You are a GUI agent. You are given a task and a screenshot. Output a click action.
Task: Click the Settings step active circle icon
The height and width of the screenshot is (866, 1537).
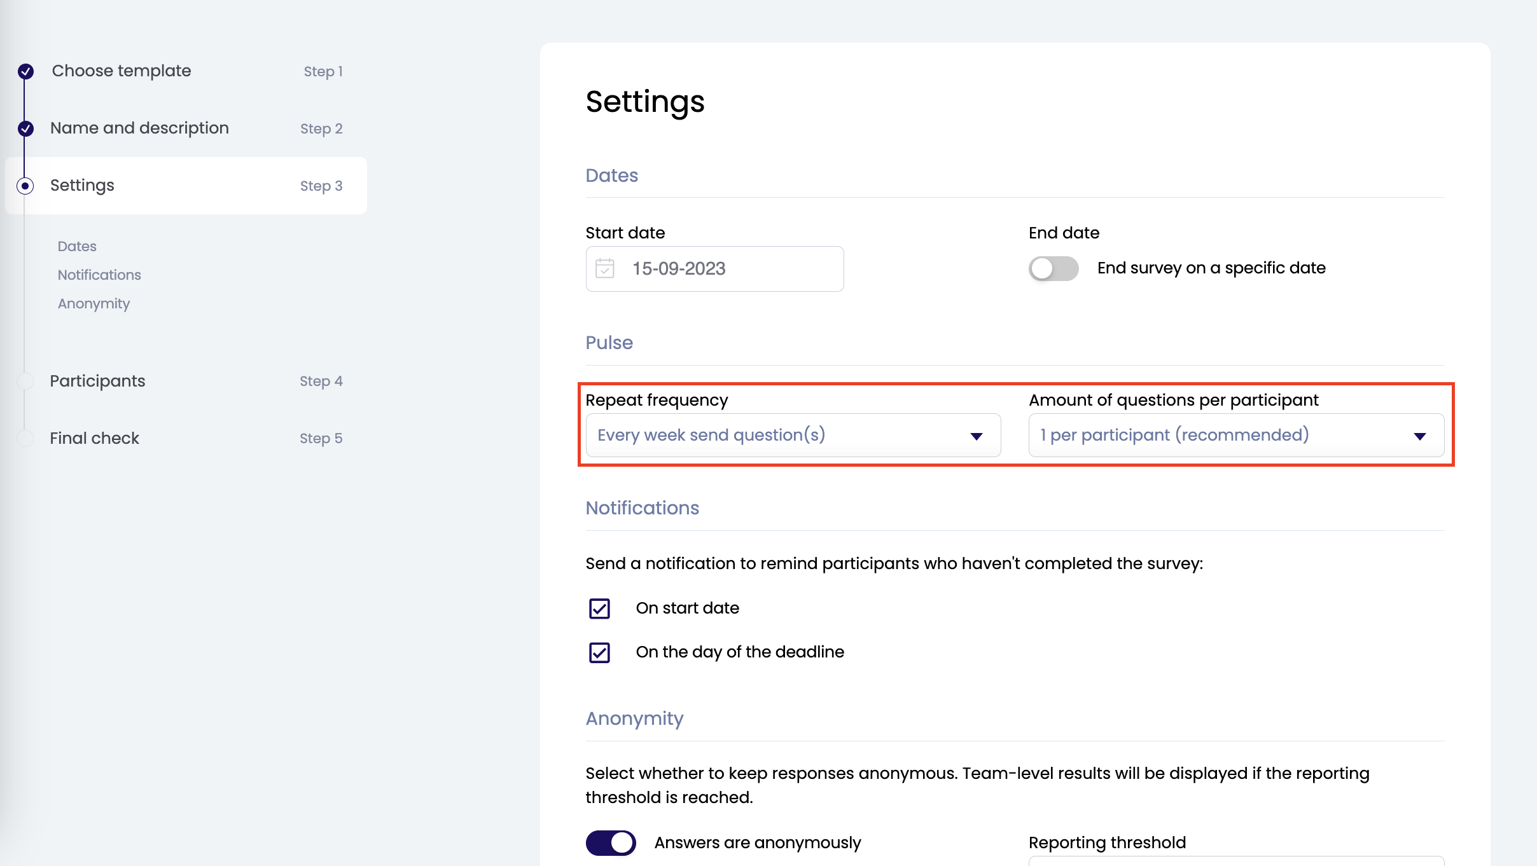25,186
